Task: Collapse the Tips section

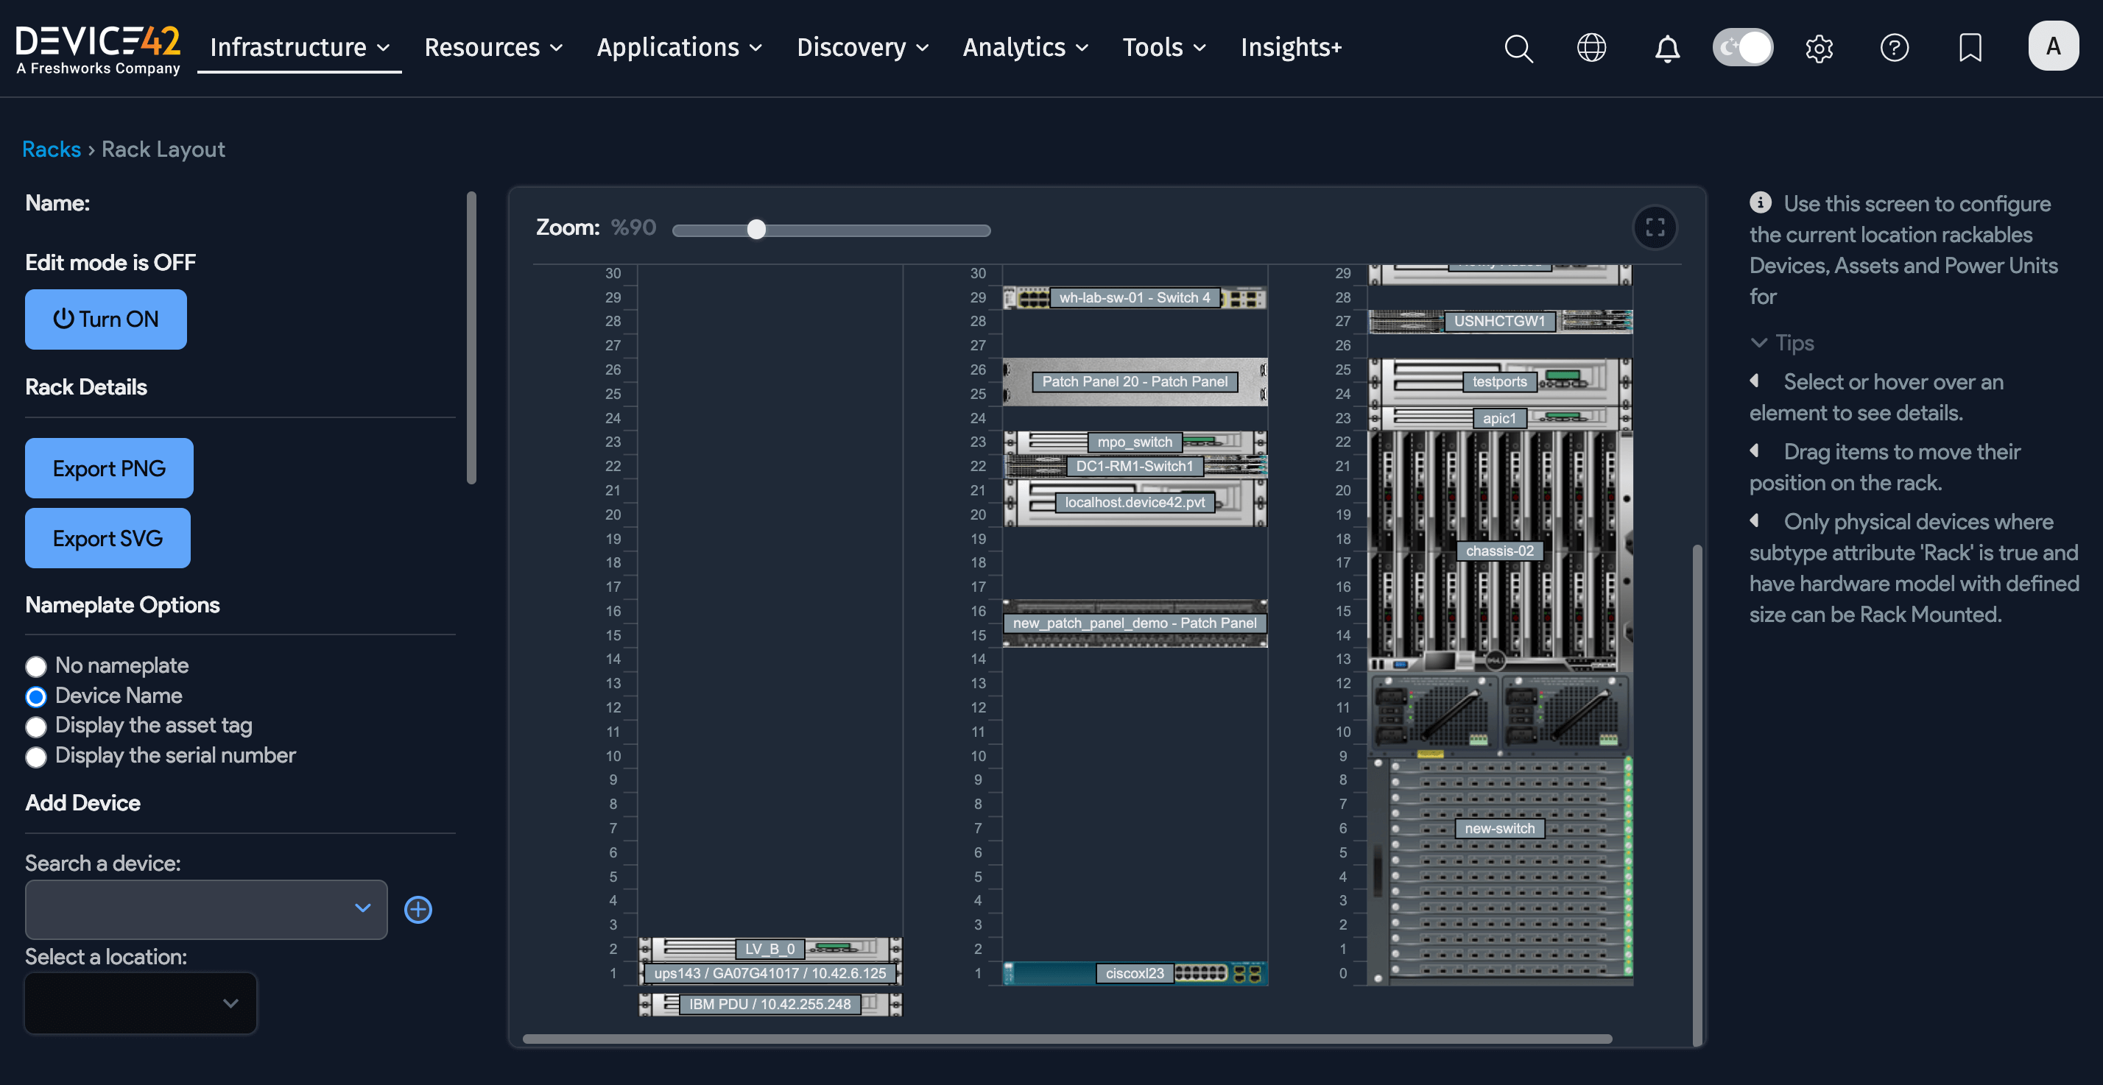Action: pyautogui.click(x=1760, y=343)
